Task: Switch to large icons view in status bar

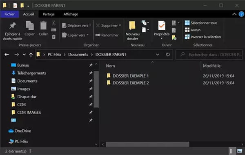Action: point(240,151)
